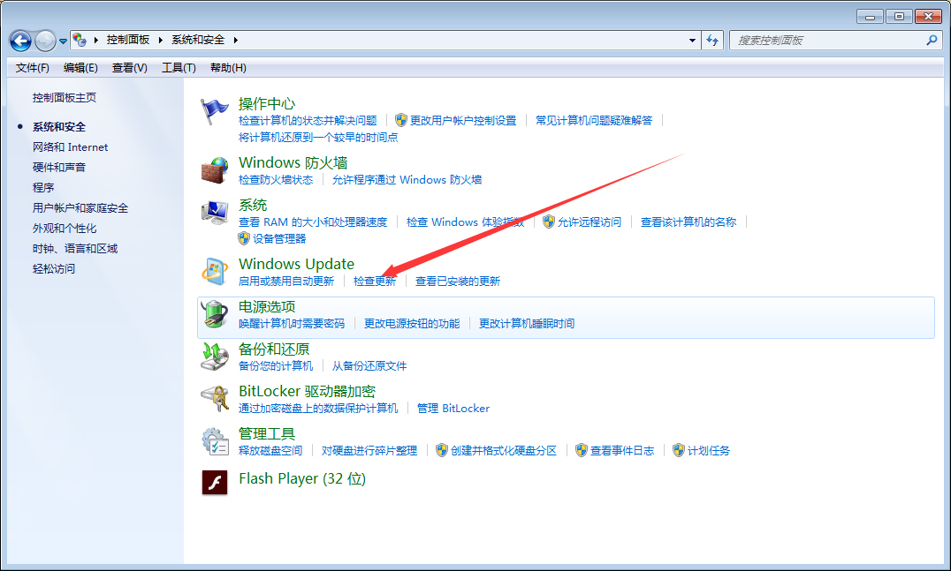Click inside the 搜索控制面板 search box
The image size is (951, 571).
(x=822, y=40)
